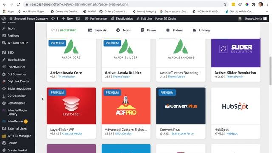272x153 pixels.
Task: Open Slider Revolution in sidebar
Action: (x=19, y=89)
